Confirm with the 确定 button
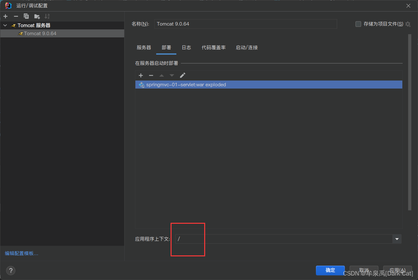The width and height of the screenshot is (418, 280). coord(330,270)
